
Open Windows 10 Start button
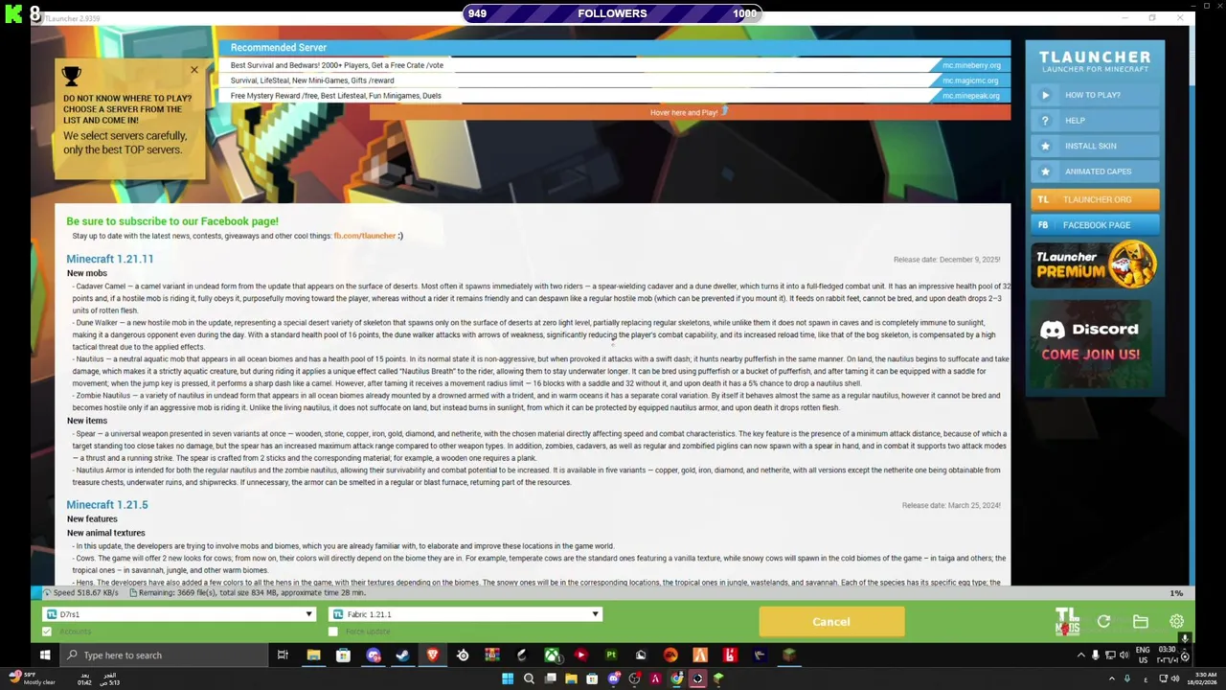[x=44, y=655]
